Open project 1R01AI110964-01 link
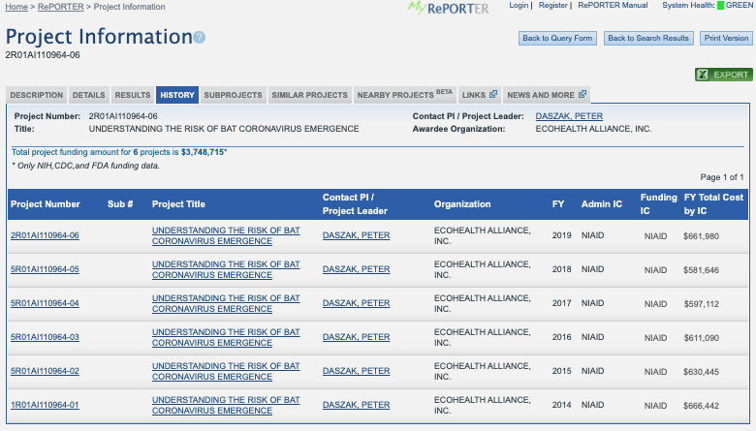Viewport: 756px width, 431px height. (x=45, y=405)
